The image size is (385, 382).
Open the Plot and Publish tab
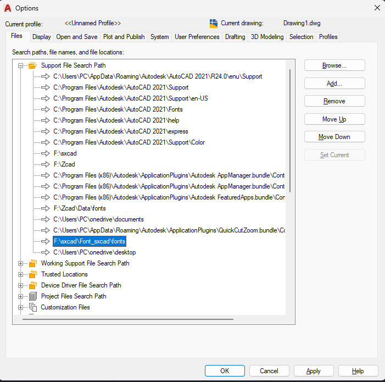coord(124,37)
